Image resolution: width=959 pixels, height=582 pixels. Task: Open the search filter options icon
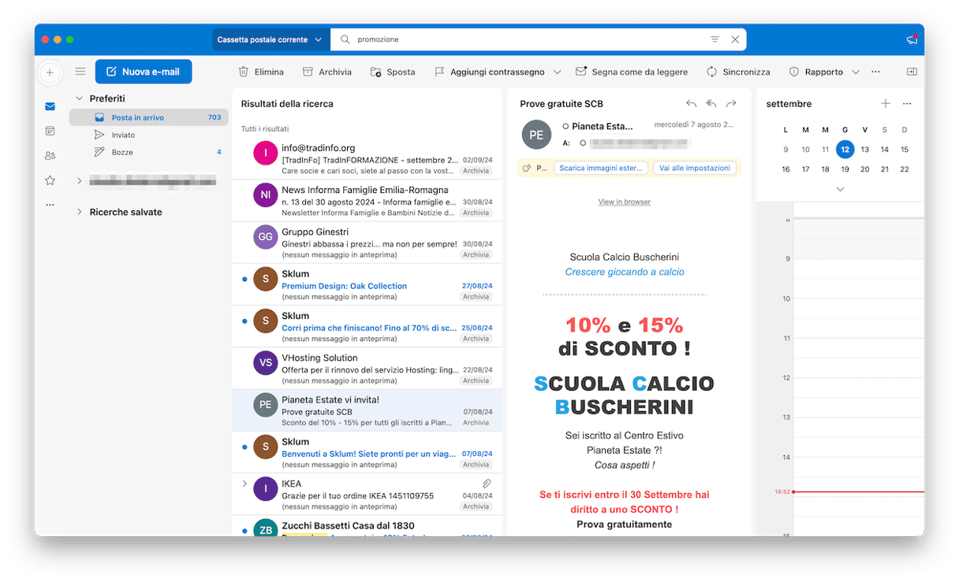pos(715,39)
